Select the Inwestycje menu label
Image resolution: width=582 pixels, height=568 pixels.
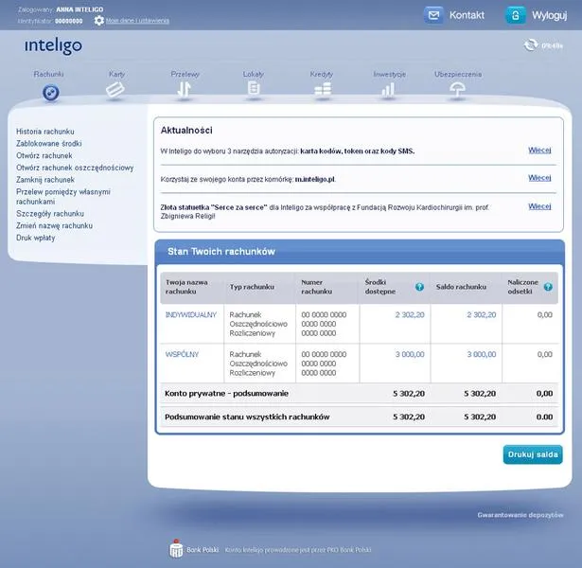[389, 74]
